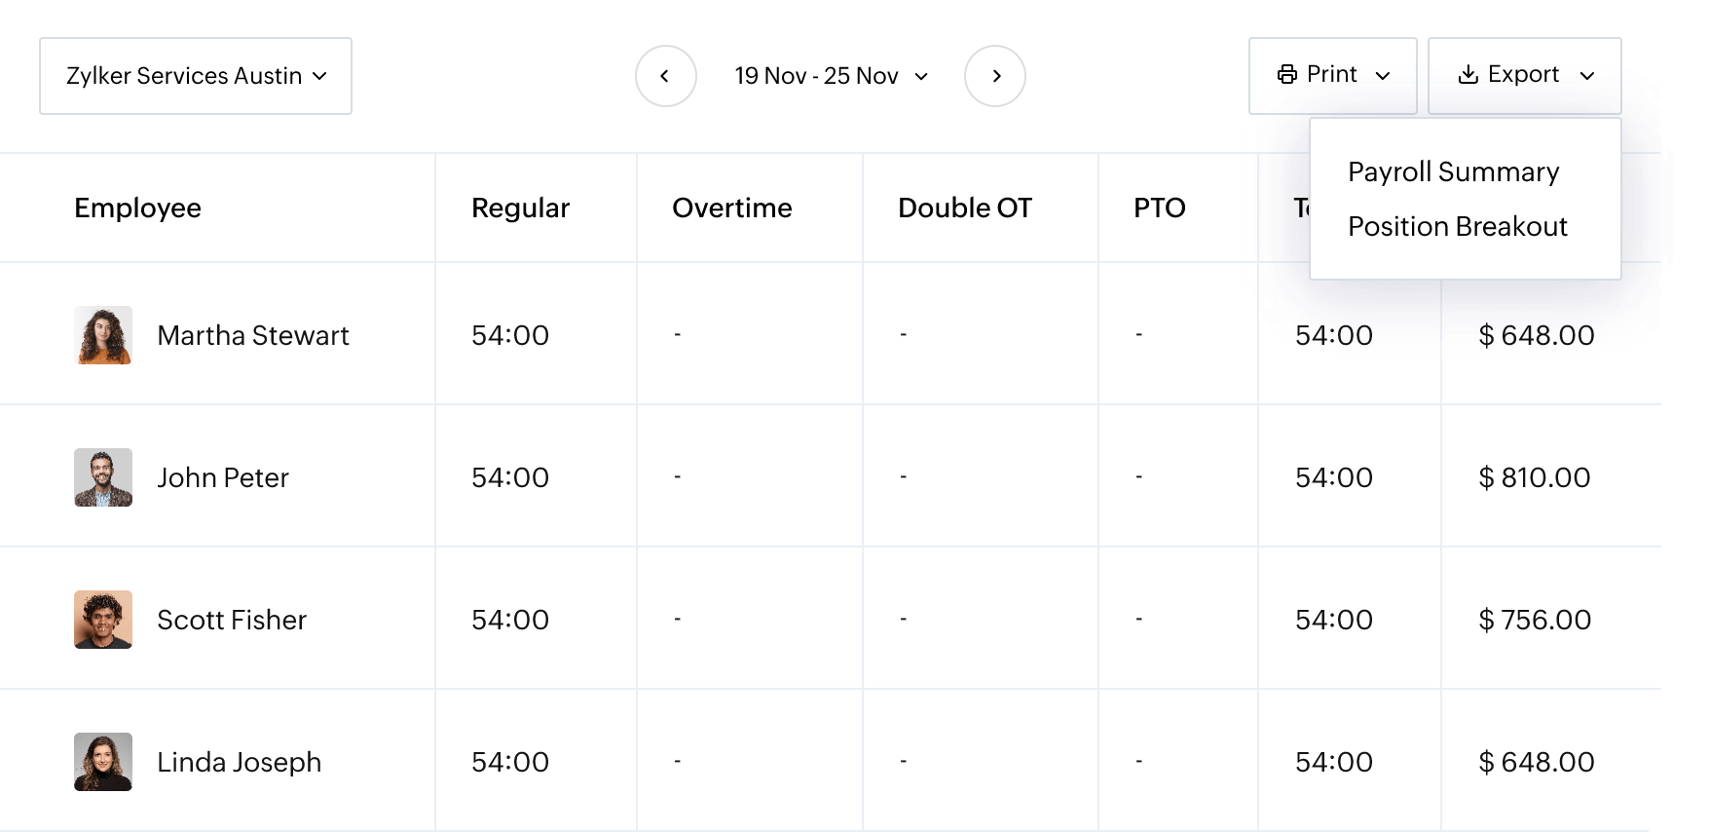Viewport: 1710px width, 832px height.
Task: Click Linda Joseph's avatar image
Action: tap(103, 762)
